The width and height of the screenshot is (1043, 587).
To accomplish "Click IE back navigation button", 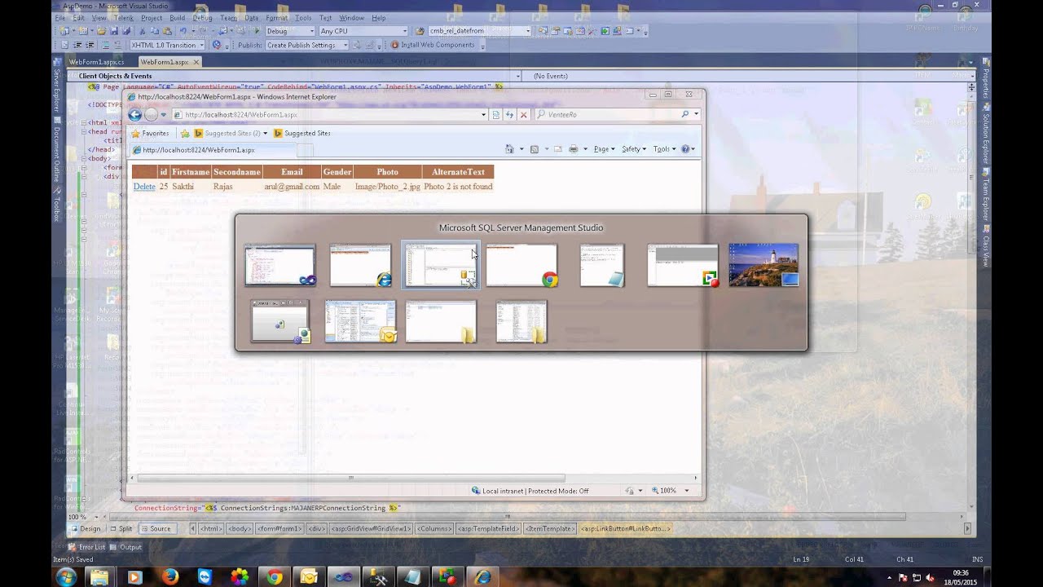I will pyautogui.click(x=135, y=115).
